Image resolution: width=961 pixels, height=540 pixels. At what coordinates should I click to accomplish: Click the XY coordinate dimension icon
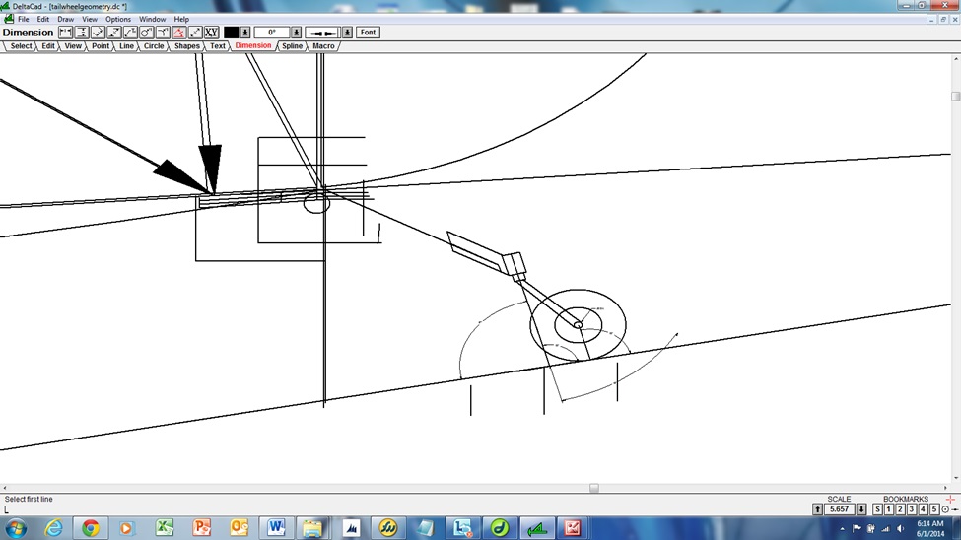coord(212,33)
